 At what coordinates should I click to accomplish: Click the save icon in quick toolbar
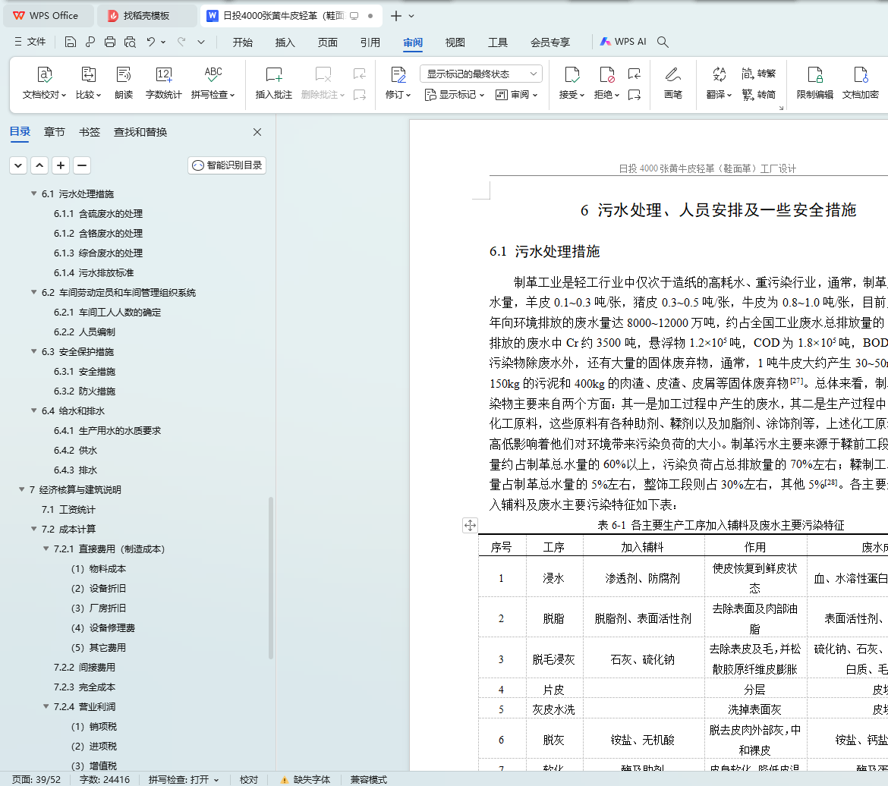click(x=71, y=42)
